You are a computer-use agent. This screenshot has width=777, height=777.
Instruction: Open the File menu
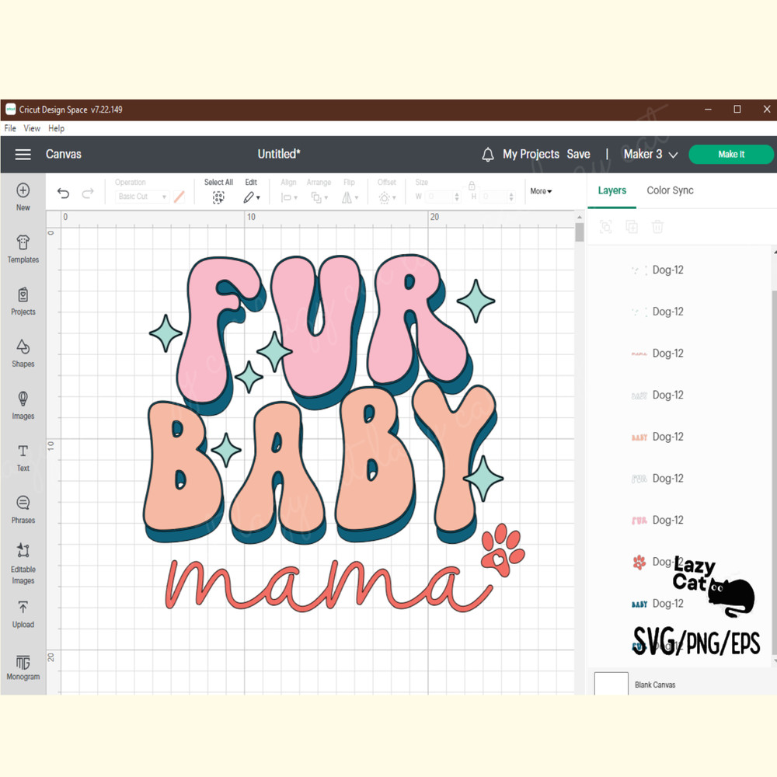click(x=10, y=128)
